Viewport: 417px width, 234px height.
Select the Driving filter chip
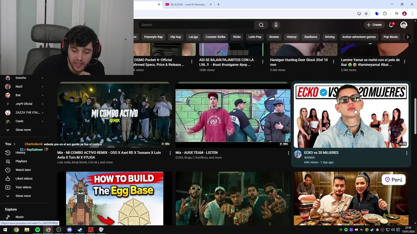[330, 37]
